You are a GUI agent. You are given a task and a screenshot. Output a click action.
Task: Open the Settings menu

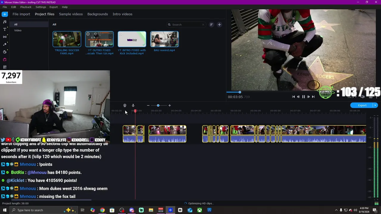[x=41, y=7]
